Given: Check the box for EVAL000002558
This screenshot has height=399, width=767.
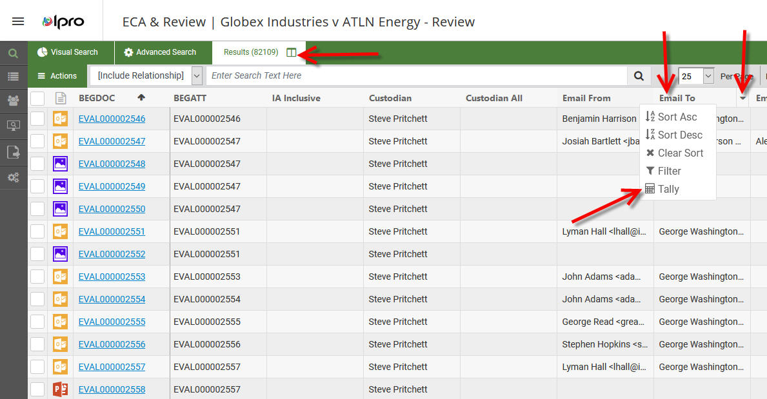Looking at the screenshot, I should 37,389.
